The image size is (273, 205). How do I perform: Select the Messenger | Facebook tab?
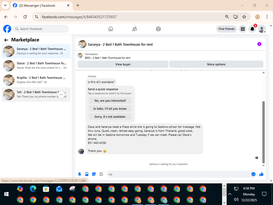[41, 5]
